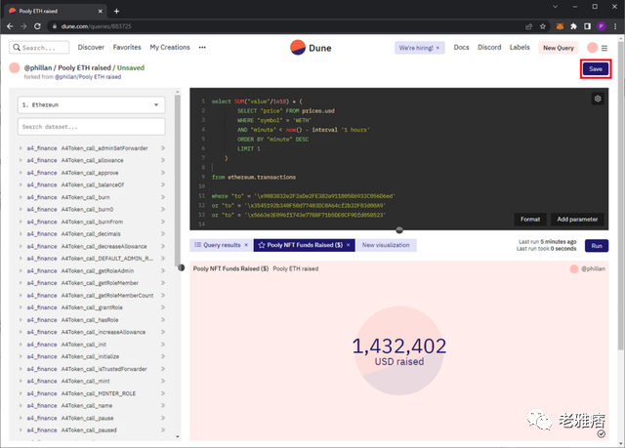Click Add parameter button
The image size is (625, 448).
[577, 220]
